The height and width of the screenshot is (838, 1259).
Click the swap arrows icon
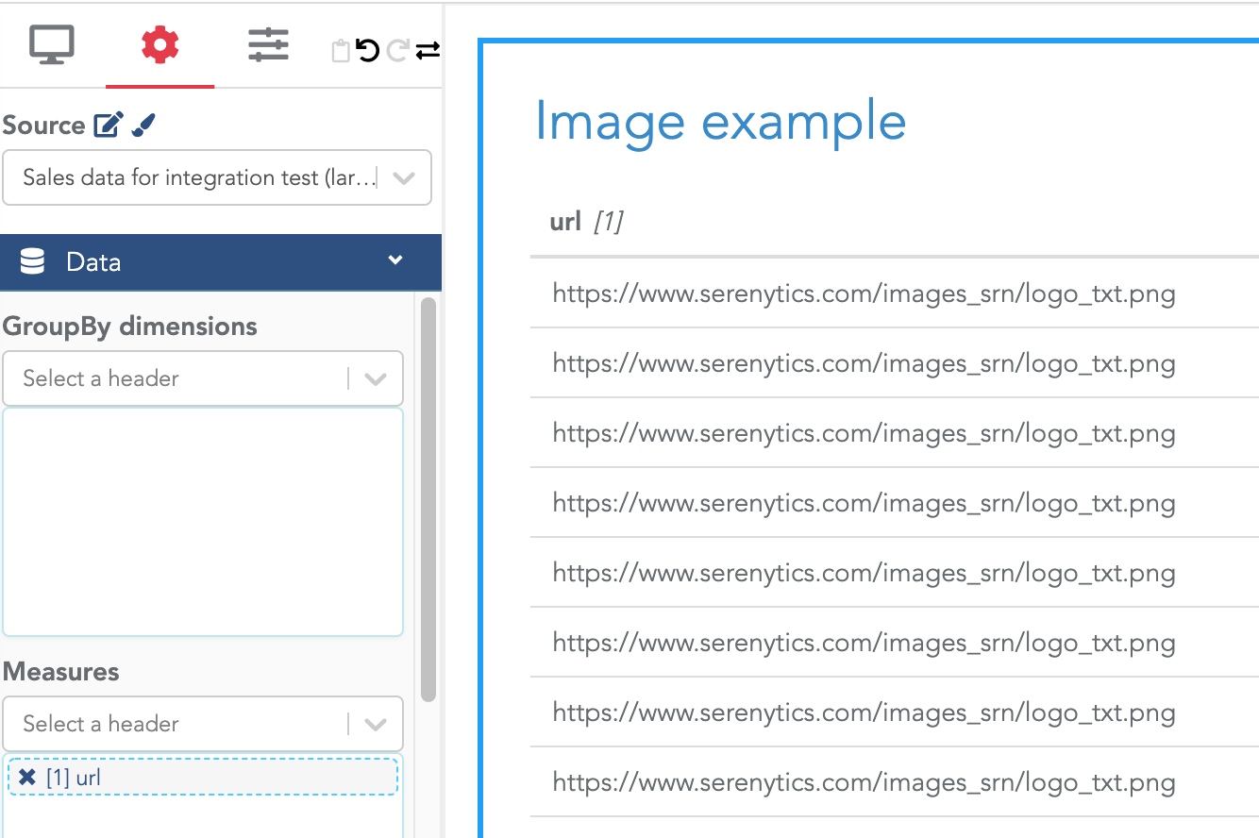click(x=428, y=51)
